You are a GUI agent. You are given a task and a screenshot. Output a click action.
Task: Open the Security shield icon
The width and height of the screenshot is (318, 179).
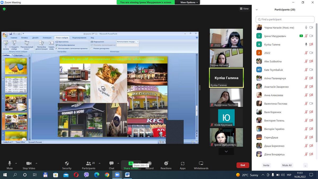(x=67, y=164)
